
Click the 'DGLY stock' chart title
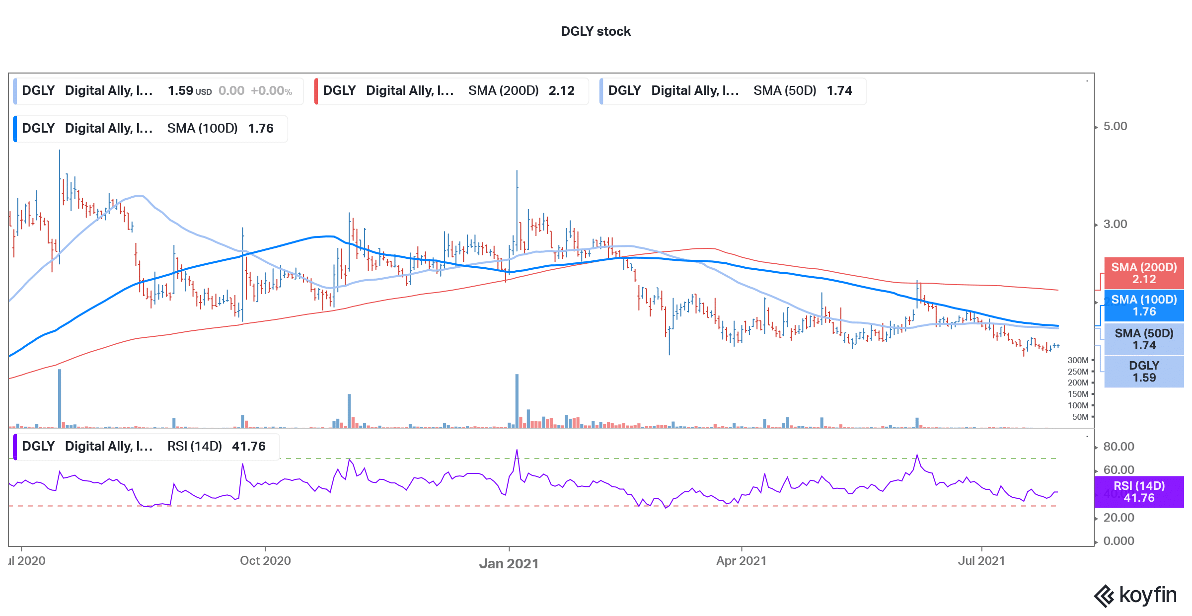(596, 31)
